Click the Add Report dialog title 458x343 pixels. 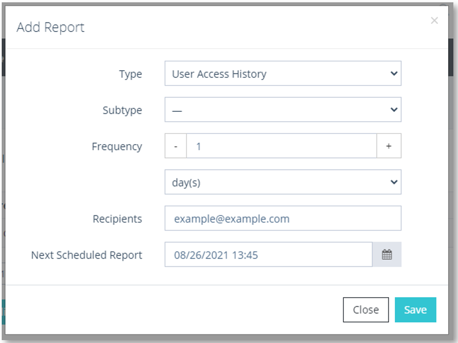(x=50, y=27)
